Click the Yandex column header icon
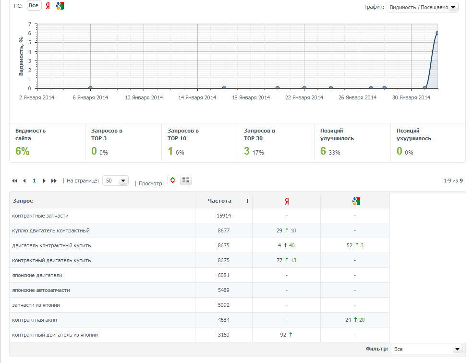 click(x=287, y=201)
